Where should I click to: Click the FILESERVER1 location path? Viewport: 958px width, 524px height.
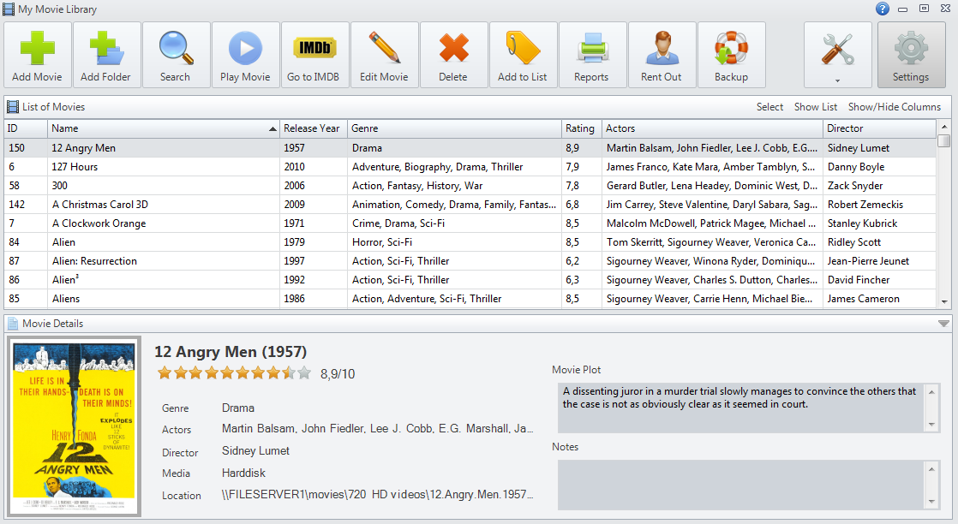click(x=377, y=495)
